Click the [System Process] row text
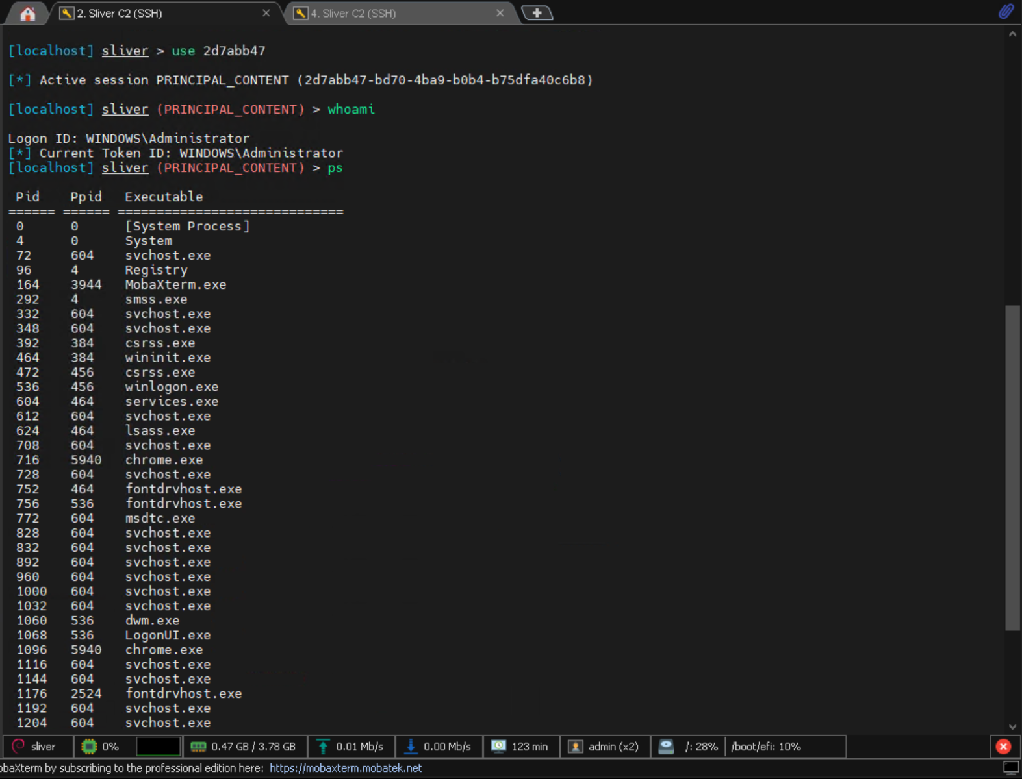Screen dimensions: 1022x779 (x=187, y=226)
